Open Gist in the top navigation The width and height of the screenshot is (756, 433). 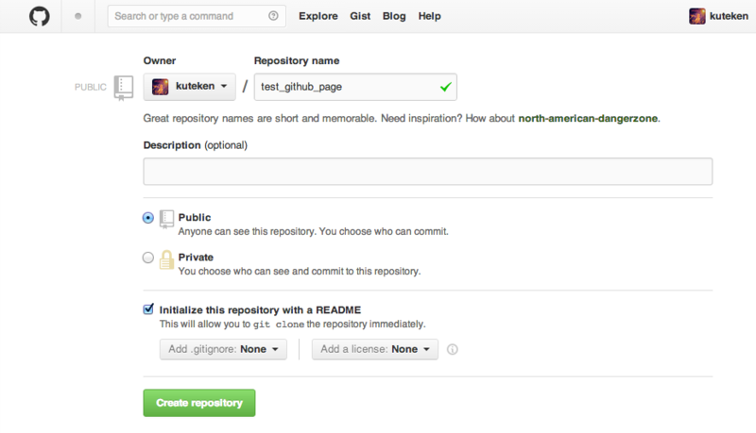(360, 16)
